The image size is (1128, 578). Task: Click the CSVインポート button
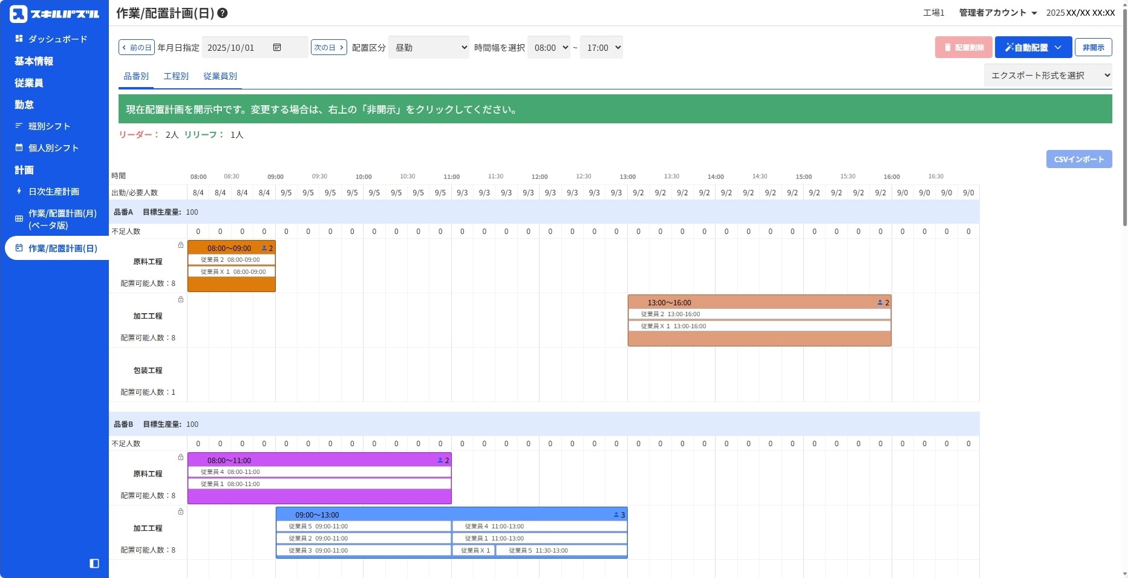pos(1078,159)
